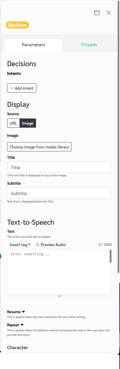The image size is (120, 369).
Task: Select URL as display source
Action: (x=13, y=123)
